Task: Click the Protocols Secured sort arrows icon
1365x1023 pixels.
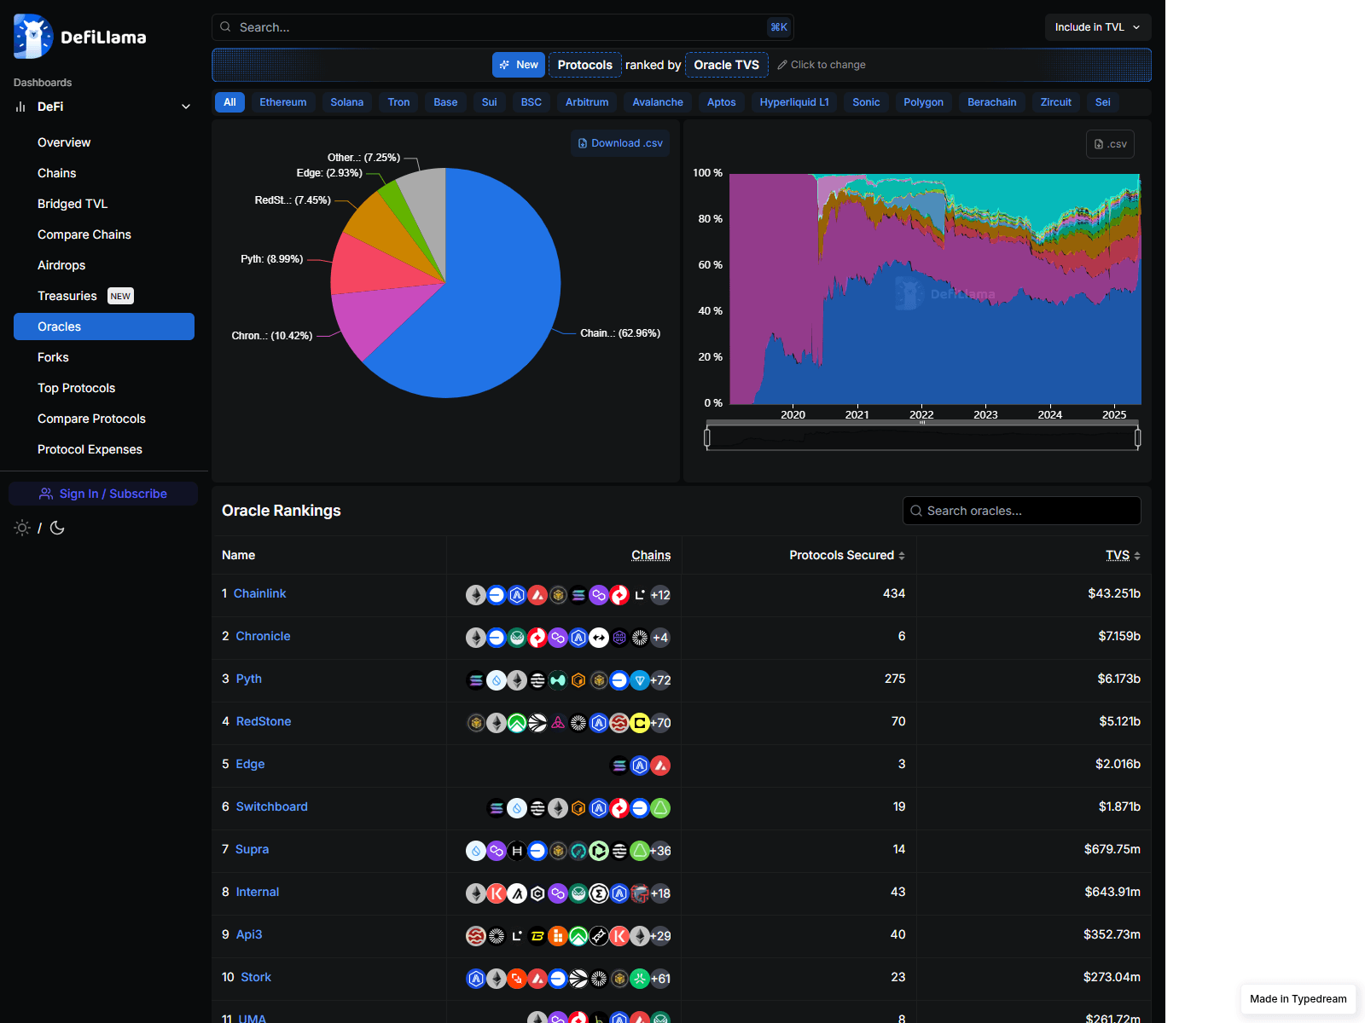Action: [902, 556]
